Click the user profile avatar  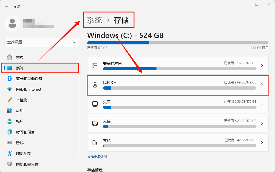point(12,23)
